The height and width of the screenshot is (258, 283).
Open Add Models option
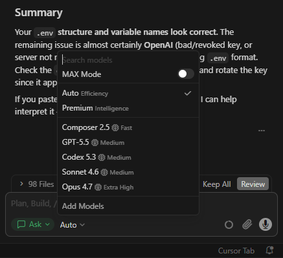tap(128, 206)
